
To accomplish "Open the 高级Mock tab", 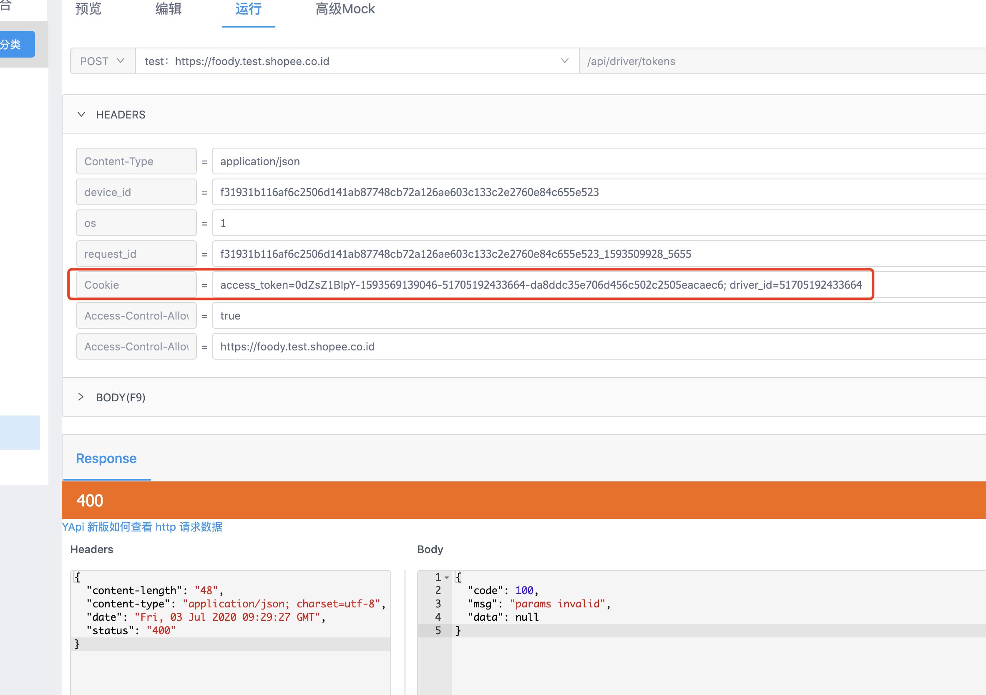I will click(345, 9).
